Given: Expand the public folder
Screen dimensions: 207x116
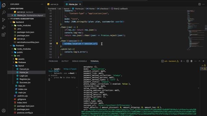Looking at the screenshot, I should point(20,52).
